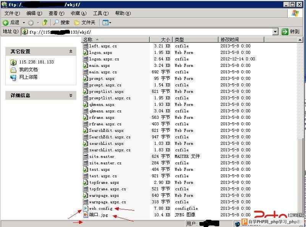Open the 帮助(H) menu
The width and height of the screenshot is (306, 227).
[123, 13]
